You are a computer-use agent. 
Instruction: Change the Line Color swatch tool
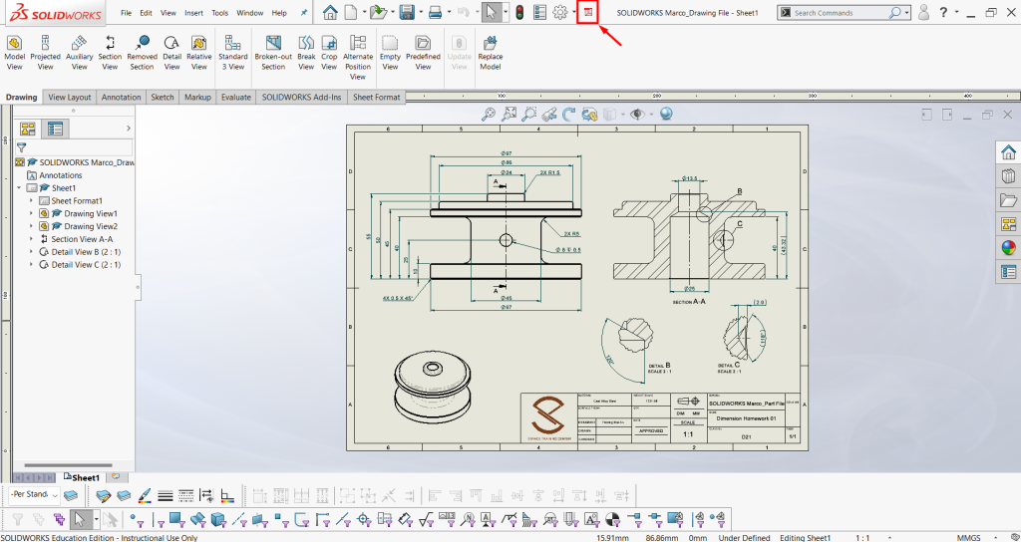point(145,495)
